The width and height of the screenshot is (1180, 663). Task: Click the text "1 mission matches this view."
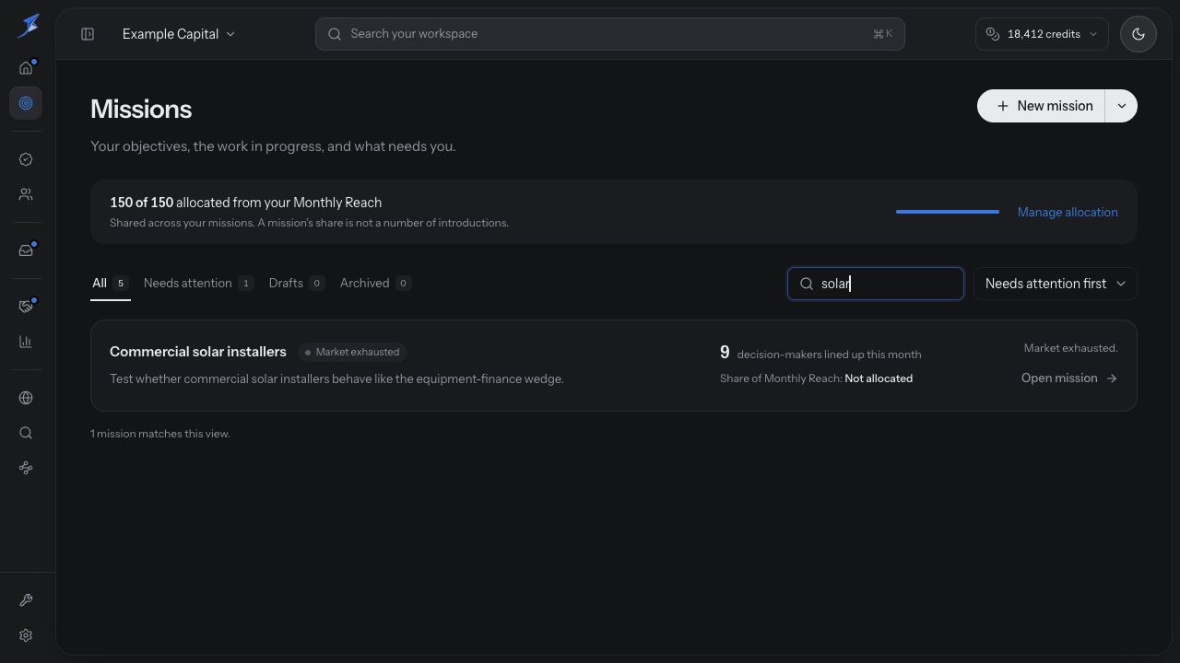click(x=160, y=434)
